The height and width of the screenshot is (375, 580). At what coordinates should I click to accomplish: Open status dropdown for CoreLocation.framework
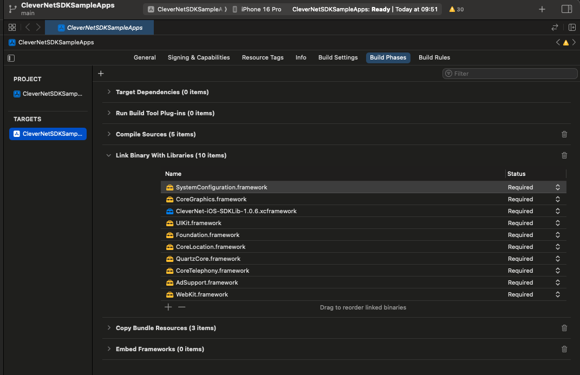tap(557, 246)
